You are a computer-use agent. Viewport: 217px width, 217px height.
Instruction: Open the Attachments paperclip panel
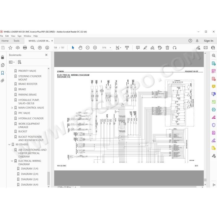(x=2, y=81)
